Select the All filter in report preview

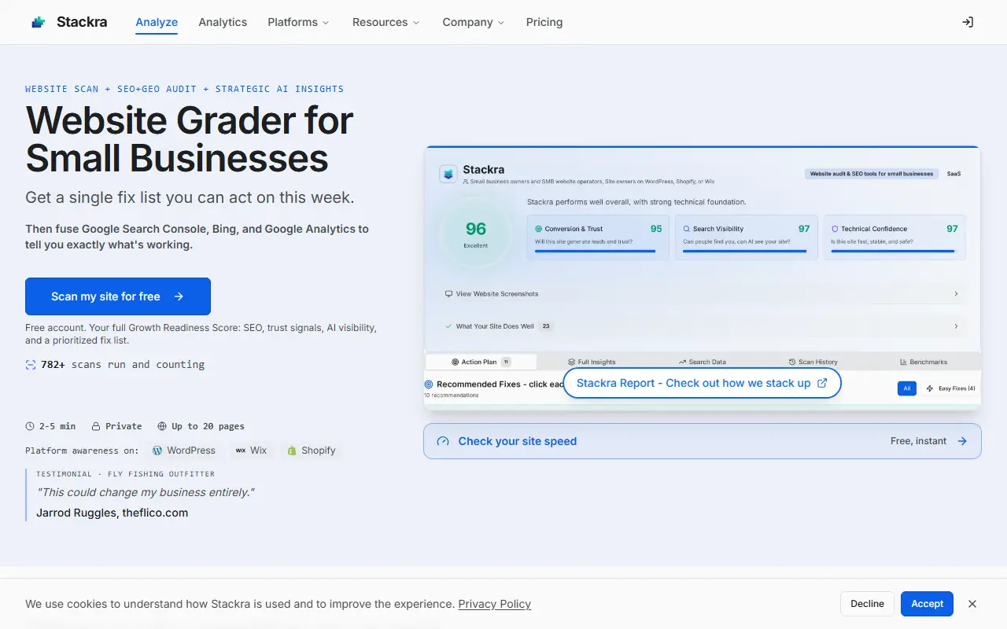click(906, 388)
